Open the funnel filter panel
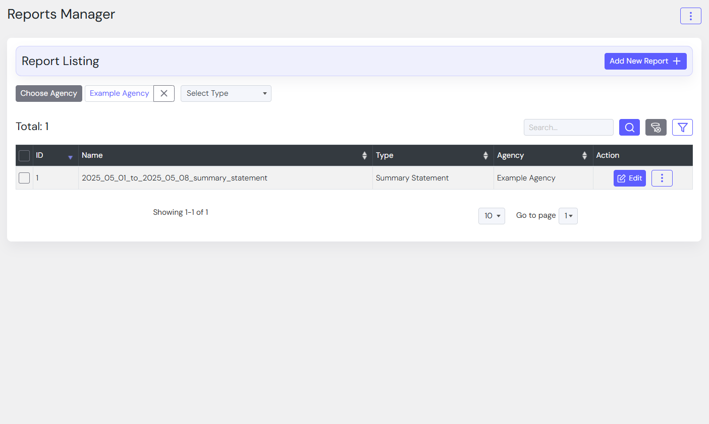 coord(682,128)
